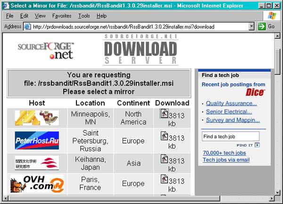Open the Senior Electrical job link
The height and width of the screenshot is (204, 283).
point(229,112)
